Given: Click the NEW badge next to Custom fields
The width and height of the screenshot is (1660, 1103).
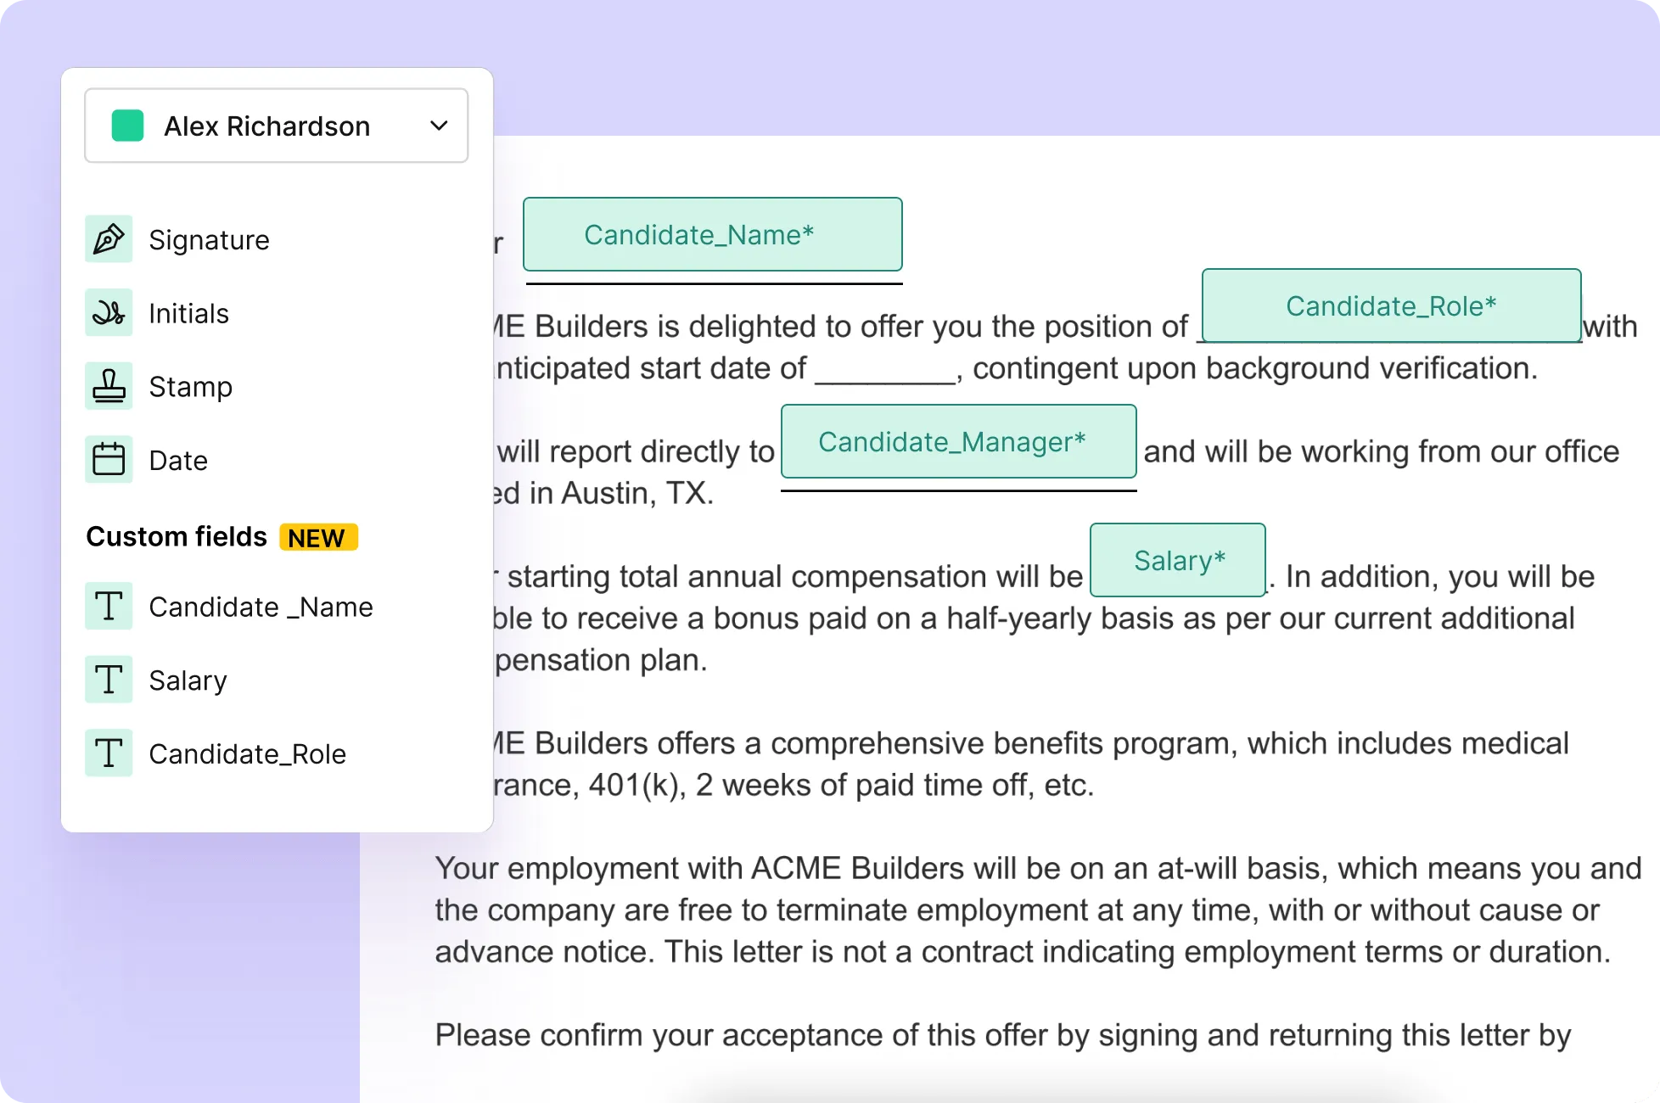Looking at the screenshot, I should coord(317,536).
